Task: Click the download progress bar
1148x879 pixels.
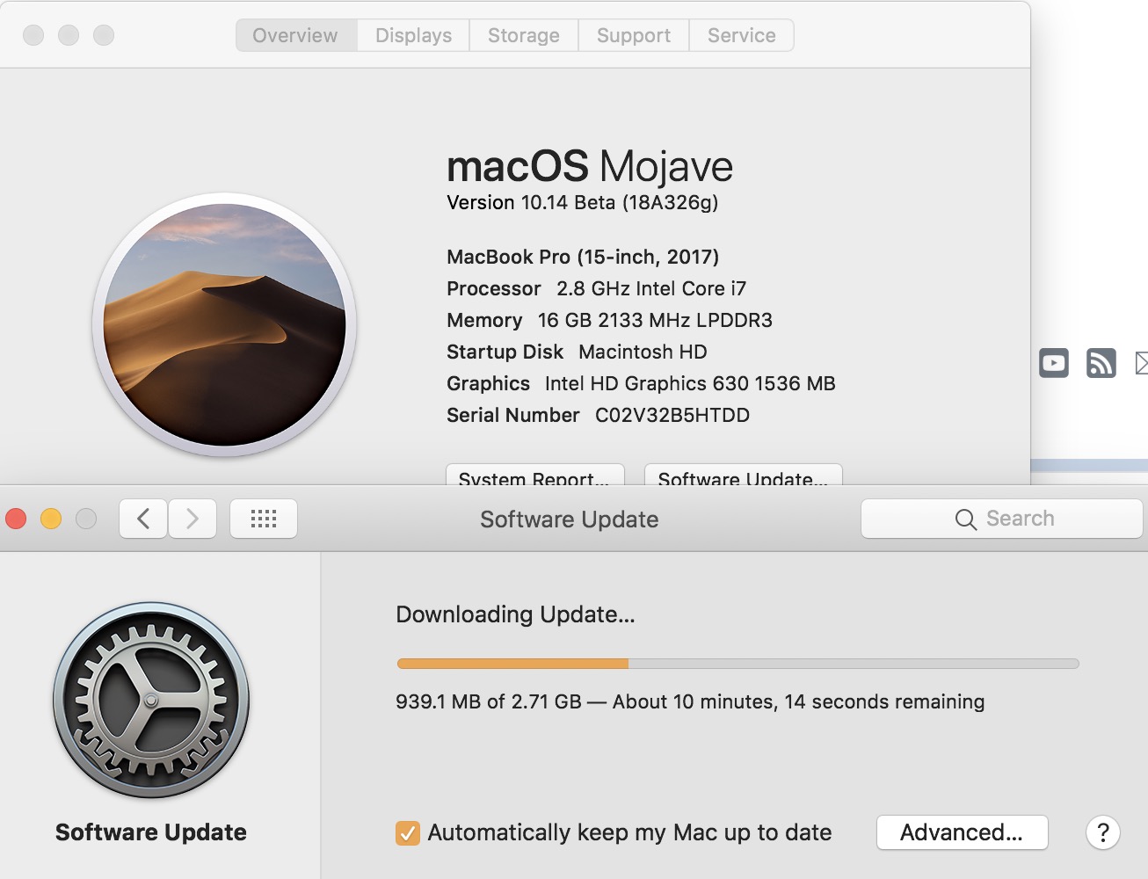Action: pos(737,664)
